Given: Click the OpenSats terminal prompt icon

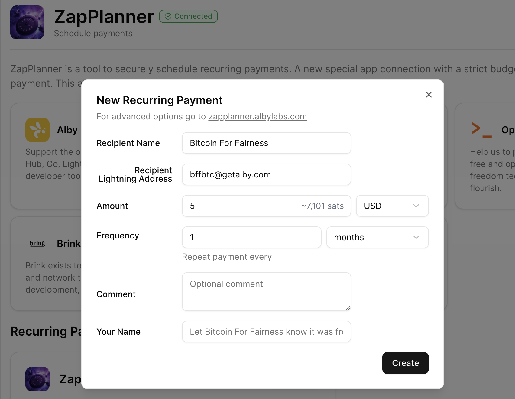Looking at the screenshot, I should tap(481, 130).
